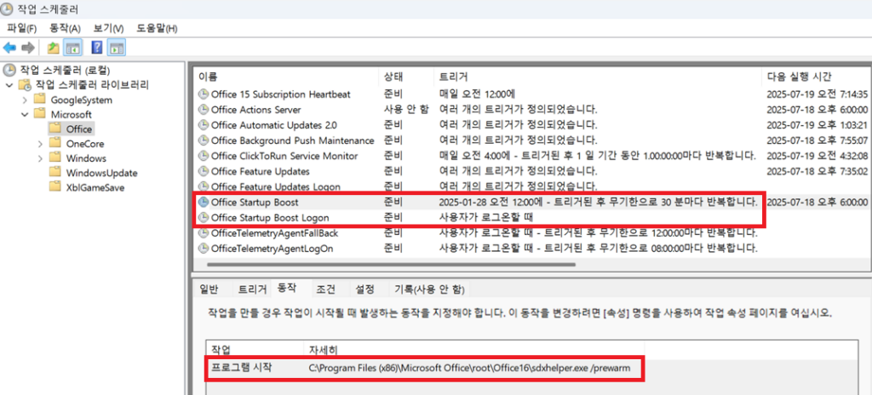Image resolution: width=872 pixels, height=395 pixels.
Task: Select the Office folder in the tree
Action: [x=78, y=129]
